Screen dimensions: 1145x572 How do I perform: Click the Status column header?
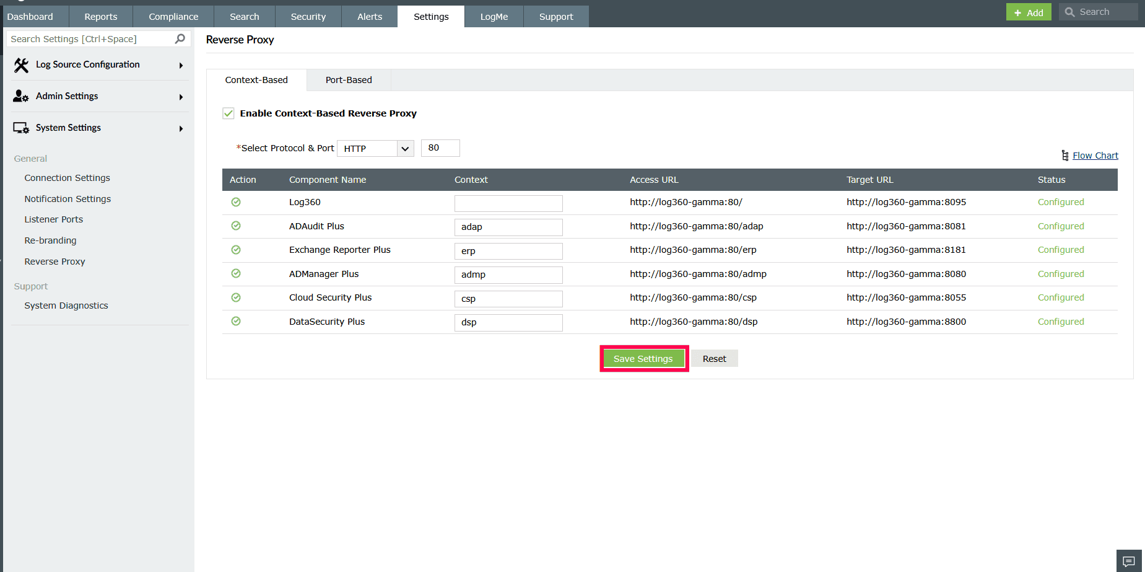(1051, 180)
